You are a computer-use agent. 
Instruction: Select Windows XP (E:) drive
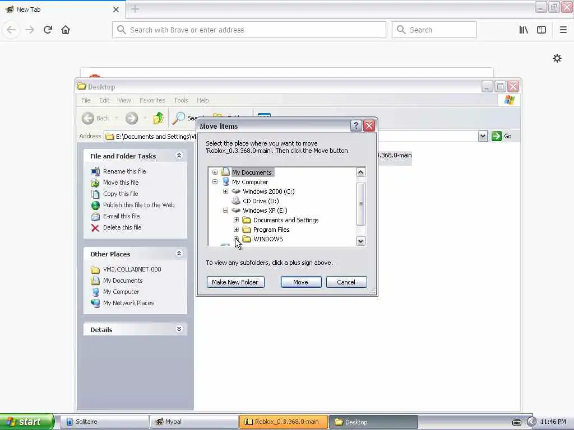pos(265,211)
